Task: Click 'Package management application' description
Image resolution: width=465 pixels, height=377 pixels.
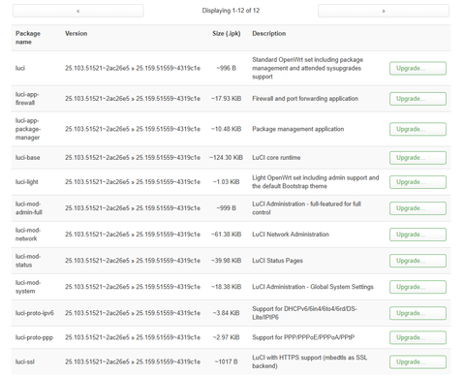Action: [x=297, y=129]
